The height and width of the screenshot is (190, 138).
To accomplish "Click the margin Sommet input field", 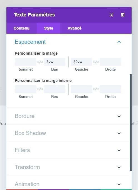I will pos(26,62).
